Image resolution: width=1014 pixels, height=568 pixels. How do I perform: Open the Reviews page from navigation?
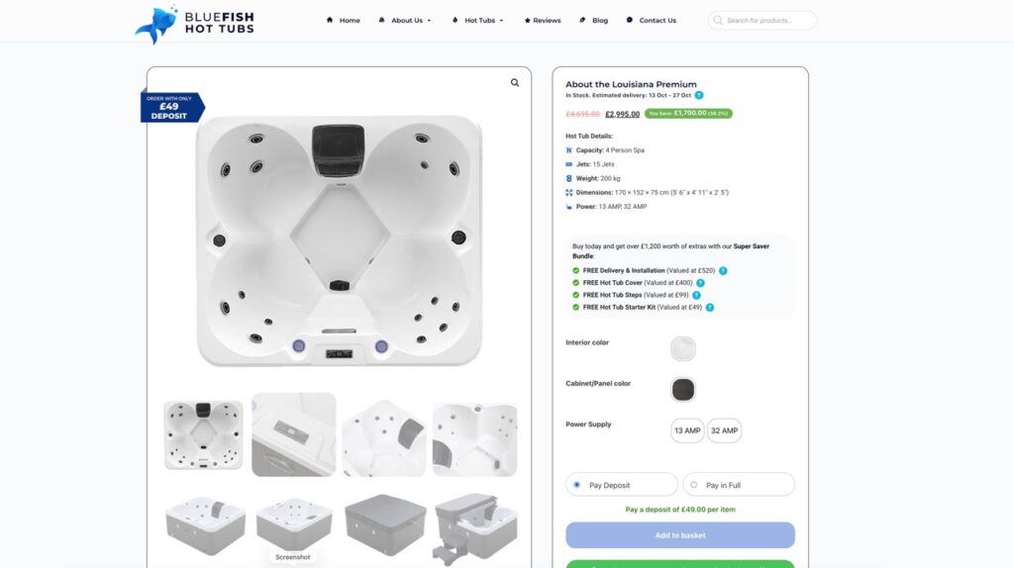point(543,21)
